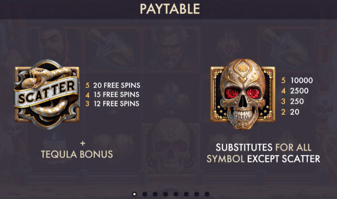Go to the last paytable page dot
Image resolution: width=337 pixels, height=199 pixels.
[207, 194]
